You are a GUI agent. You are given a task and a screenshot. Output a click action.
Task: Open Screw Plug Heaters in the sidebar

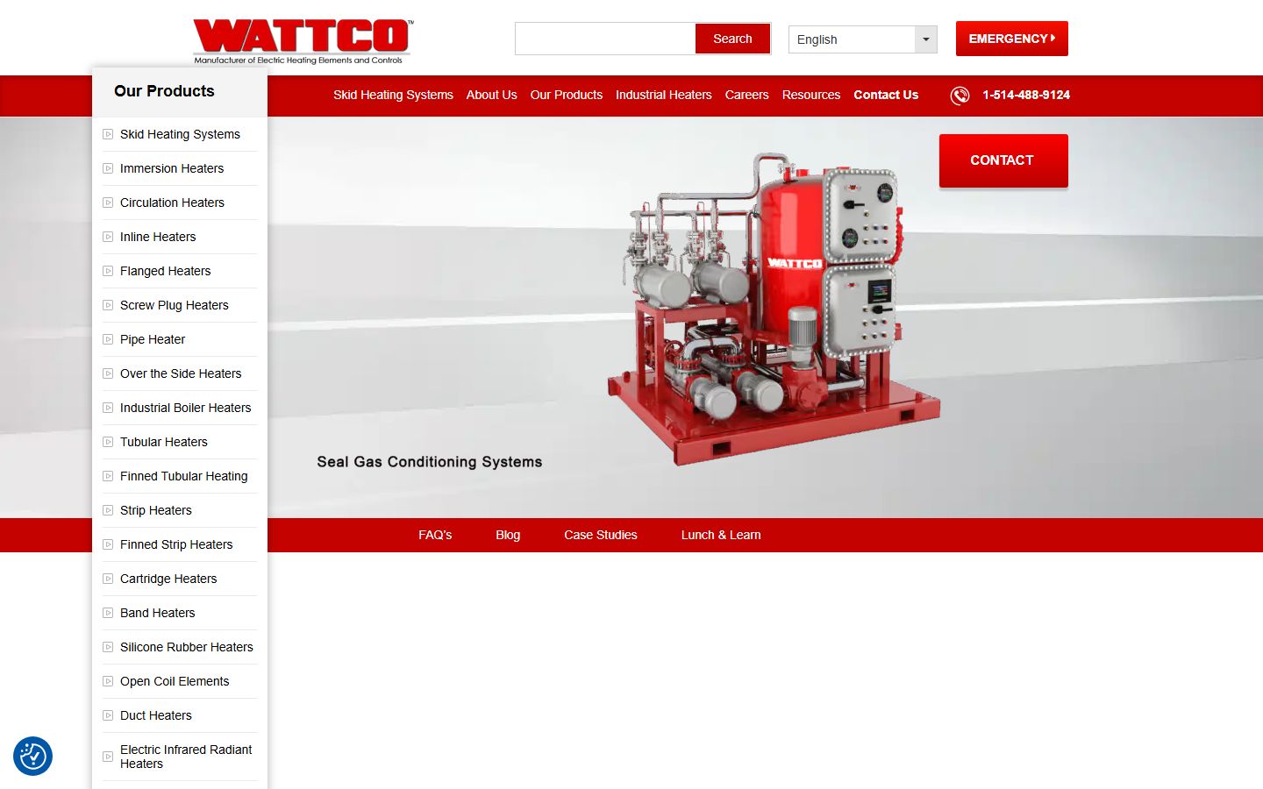click(x=174, y=305)
